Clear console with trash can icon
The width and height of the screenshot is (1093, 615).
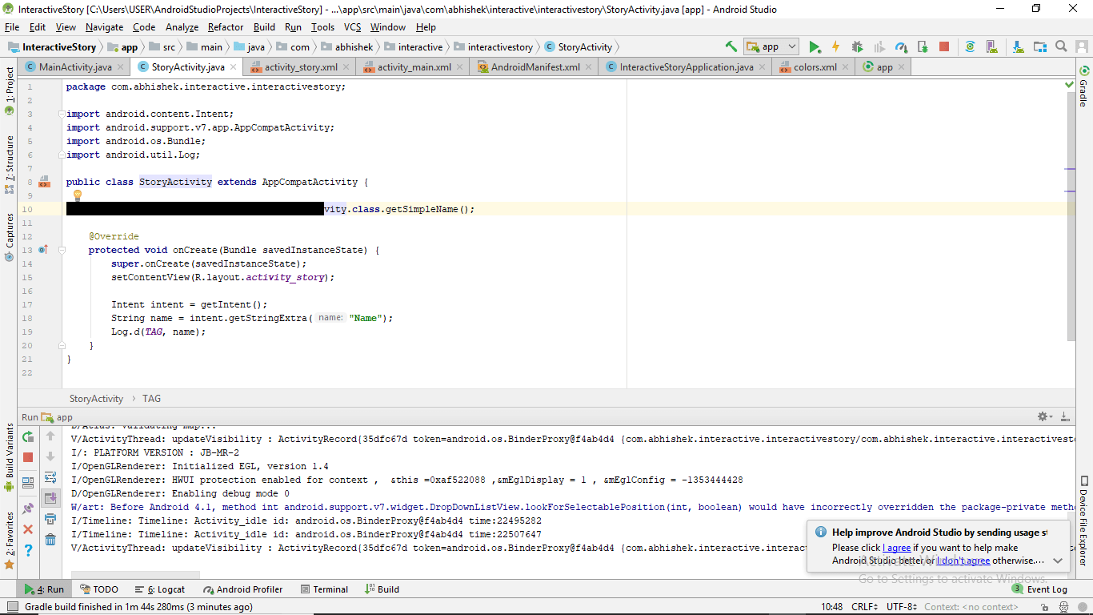click(x=50, y=540)
